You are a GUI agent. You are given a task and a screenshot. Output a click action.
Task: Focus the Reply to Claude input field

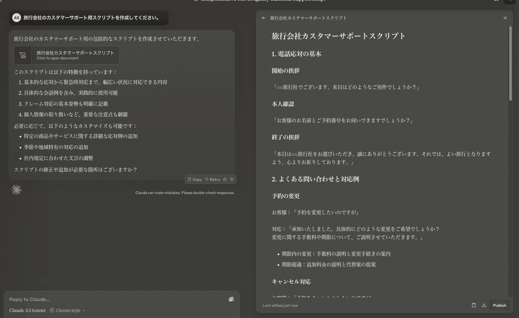pos(117,299)
